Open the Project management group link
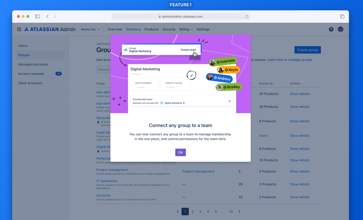The image size is (363, 220). 112,170
